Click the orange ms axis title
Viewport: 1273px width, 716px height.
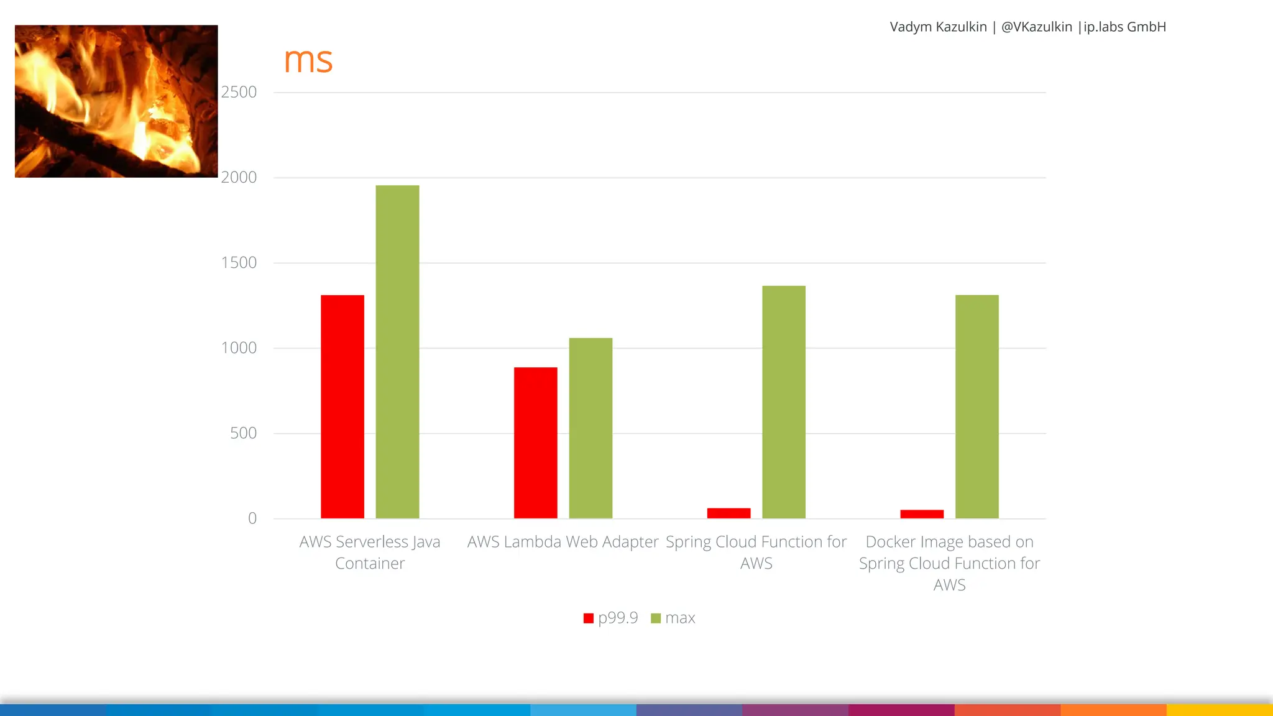click(x=308, y=60)
